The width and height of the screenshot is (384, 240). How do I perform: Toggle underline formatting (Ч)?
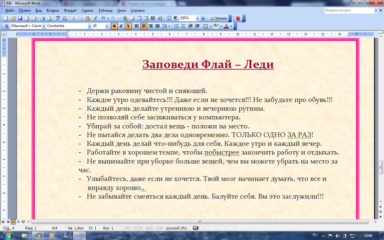coord(128,26)
